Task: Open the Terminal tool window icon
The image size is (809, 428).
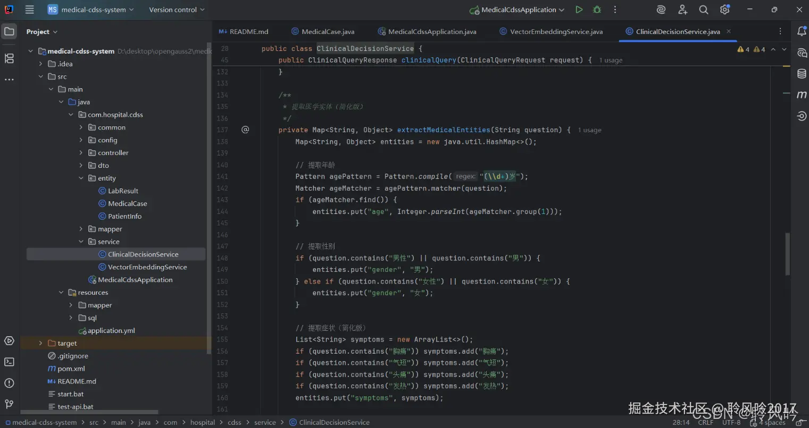Action: tap(9, 362)
